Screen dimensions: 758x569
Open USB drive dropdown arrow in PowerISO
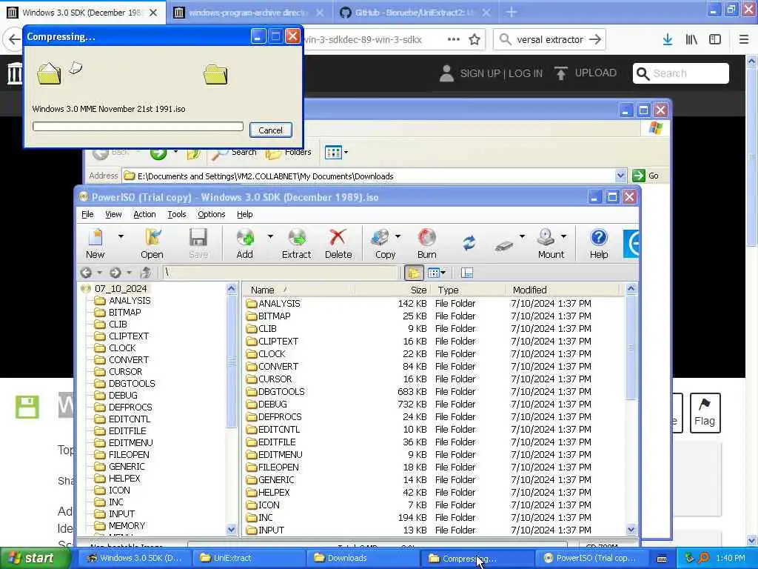[522, 236]
